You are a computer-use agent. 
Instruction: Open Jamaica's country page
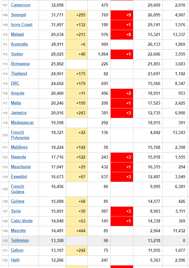tap(19, 113)
